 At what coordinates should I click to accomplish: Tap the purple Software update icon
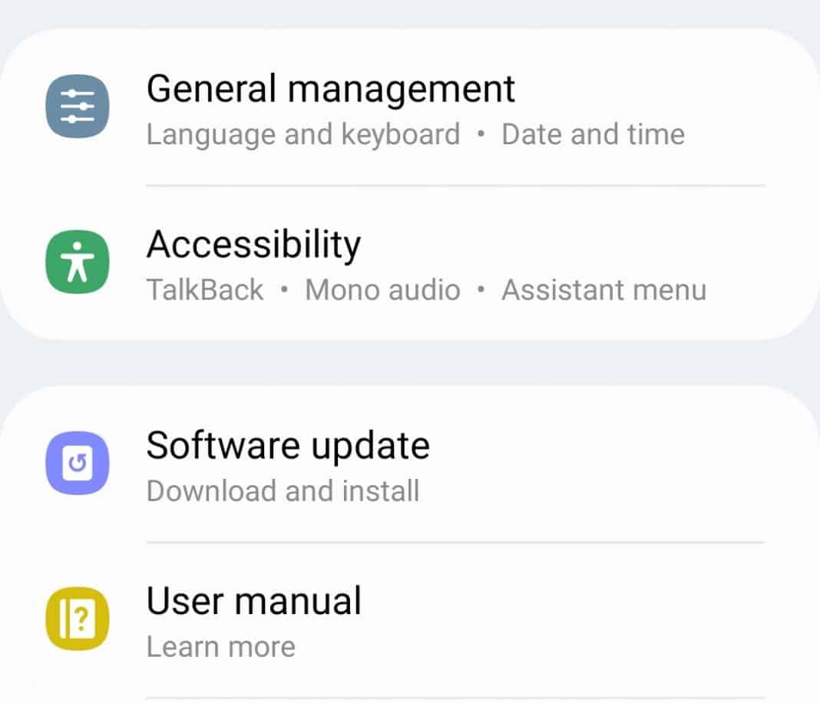[77, 464]
